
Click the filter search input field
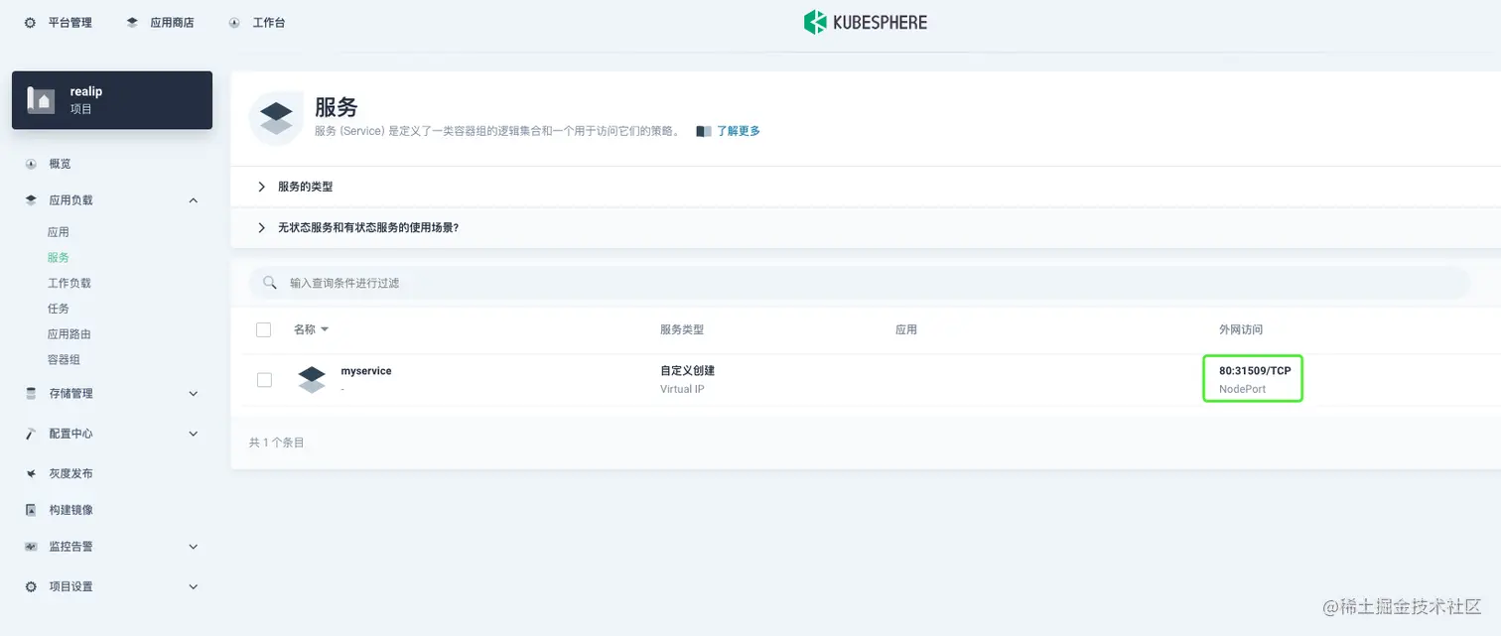(x=860, y=283)
